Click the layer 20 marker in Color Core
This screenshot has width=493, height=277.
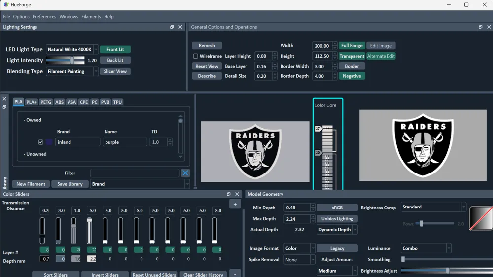[x=318, y=153]
